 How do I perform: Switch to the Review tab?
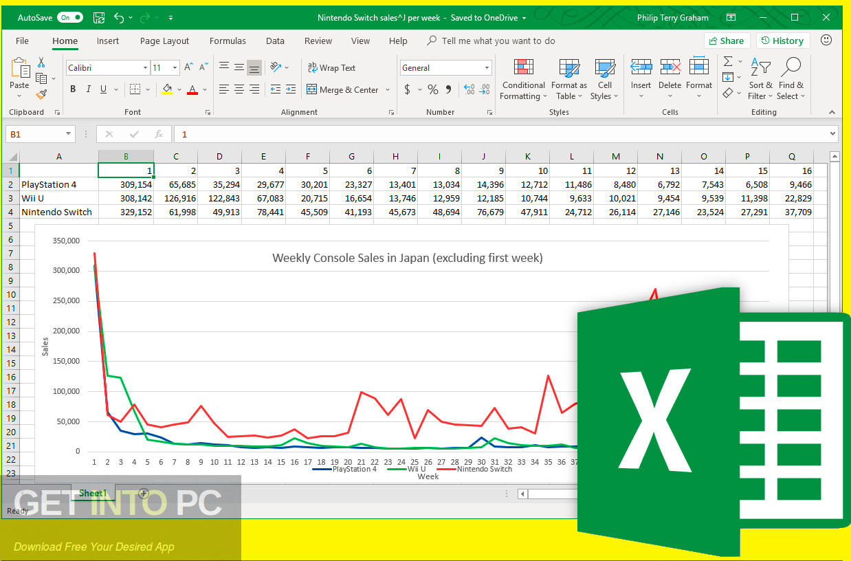pyautogui.click(x=318, y=41)
